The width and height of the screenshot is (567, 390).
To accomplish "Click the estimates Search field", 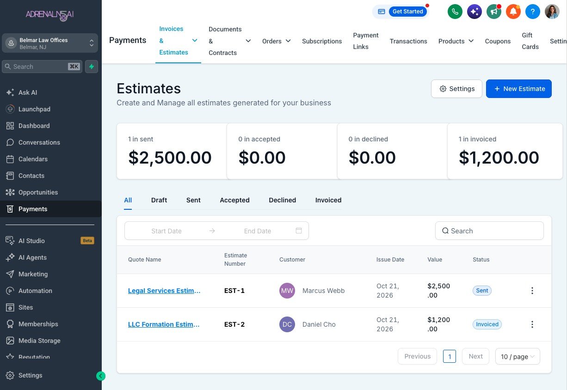I will tap(489, 231).
